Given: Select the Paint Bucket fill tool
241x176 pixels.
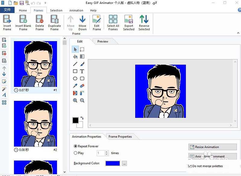Looking at the screenshot, I should point(75,56).
